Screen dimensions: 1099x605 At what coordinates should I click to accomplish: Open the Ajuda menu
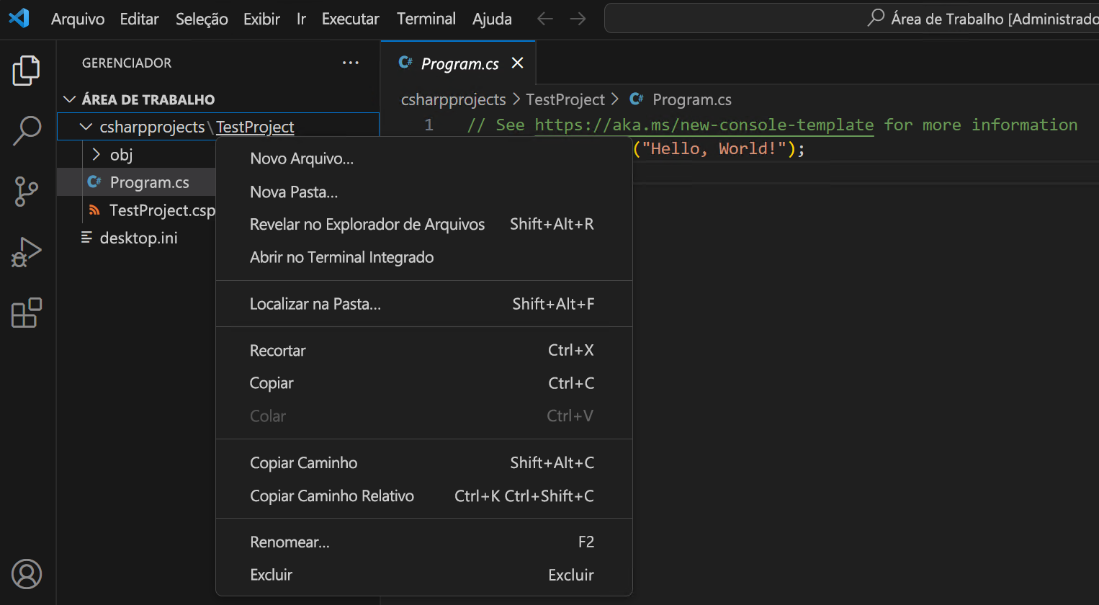tap(492, 19)
